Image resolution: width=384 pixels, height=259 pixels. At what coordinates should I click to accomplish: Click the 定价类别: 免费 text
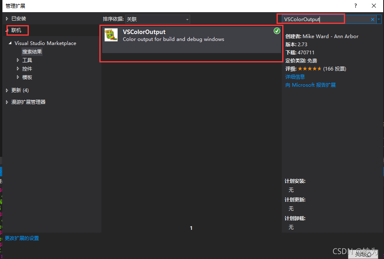[x=301, y=61]
